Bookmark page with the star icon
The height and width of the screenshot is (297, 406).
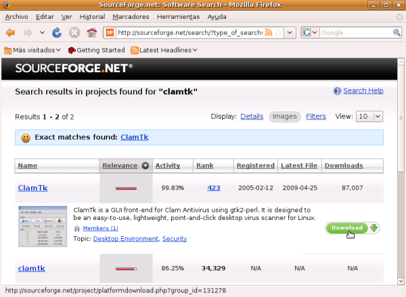(278, 32)
